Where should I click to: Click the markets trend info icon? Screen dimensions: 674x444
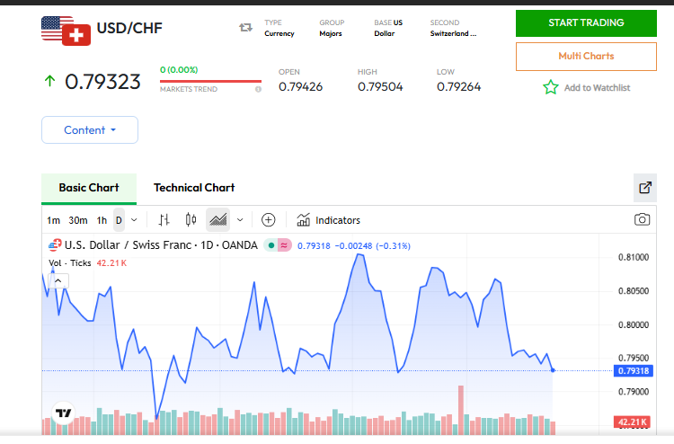(x=258, y=89)
